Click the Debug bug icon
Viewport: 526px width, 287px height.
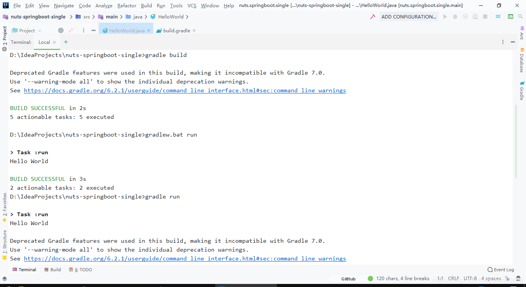[455, 17]
